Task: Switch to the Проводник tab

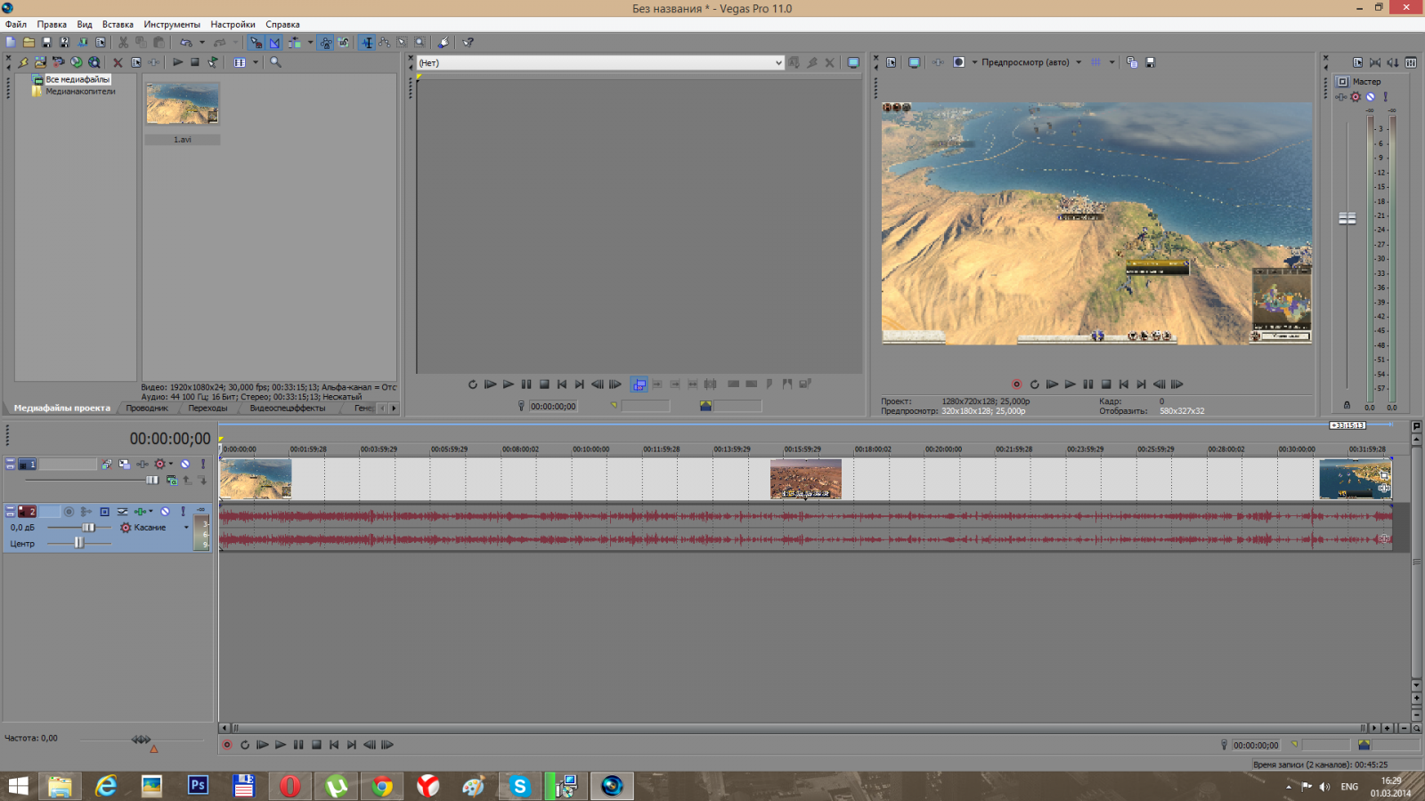Action: pyautogui.click(x=147, y=408)
